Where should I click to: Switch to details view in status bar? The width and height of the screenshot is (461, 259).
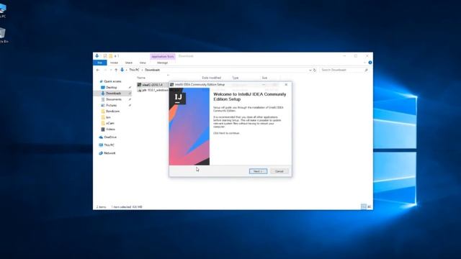point(364,206)
